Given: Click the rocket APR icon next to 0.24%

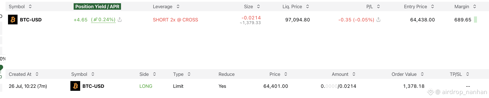Looking at the screenshot, I should coord(95,20).
